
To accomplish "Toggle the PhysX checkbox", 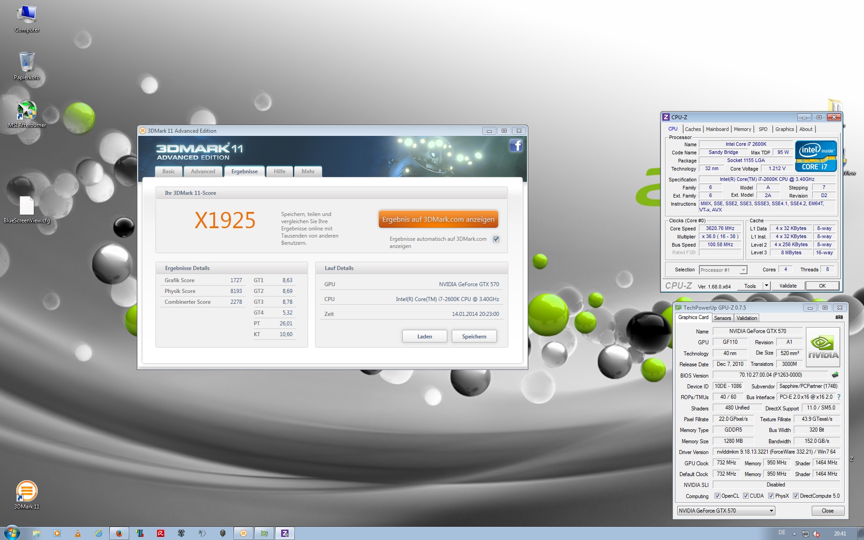I will click(x=771, y=496).
